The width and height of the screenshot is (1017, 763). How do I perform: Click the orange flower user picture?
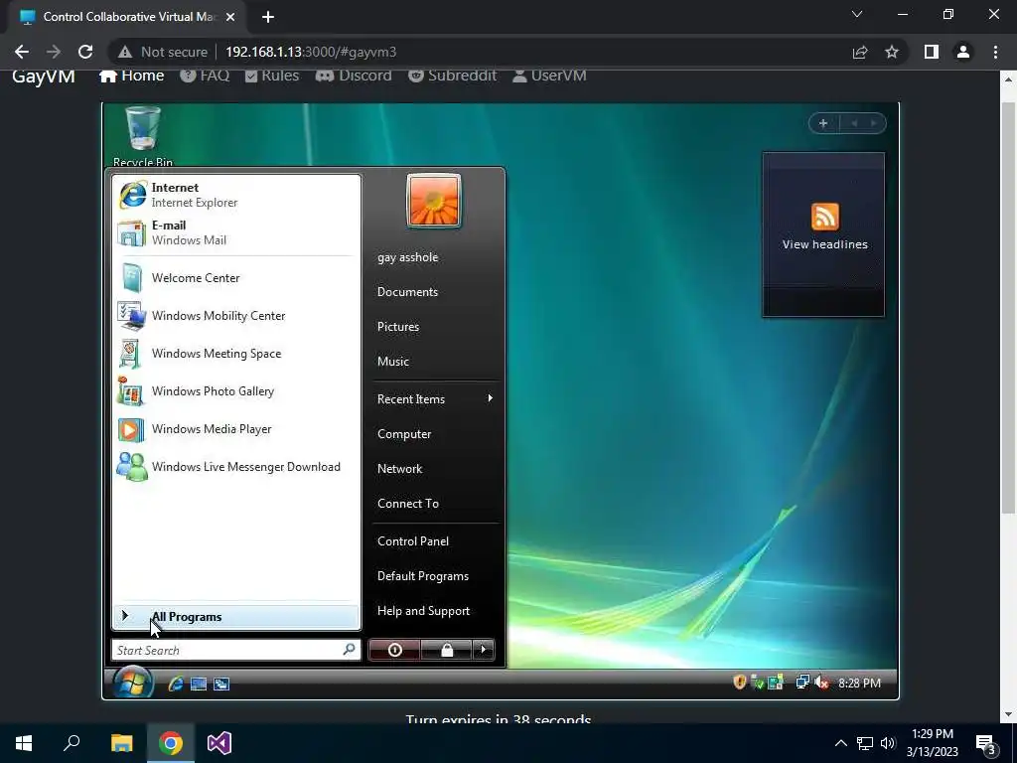(434, 201)
